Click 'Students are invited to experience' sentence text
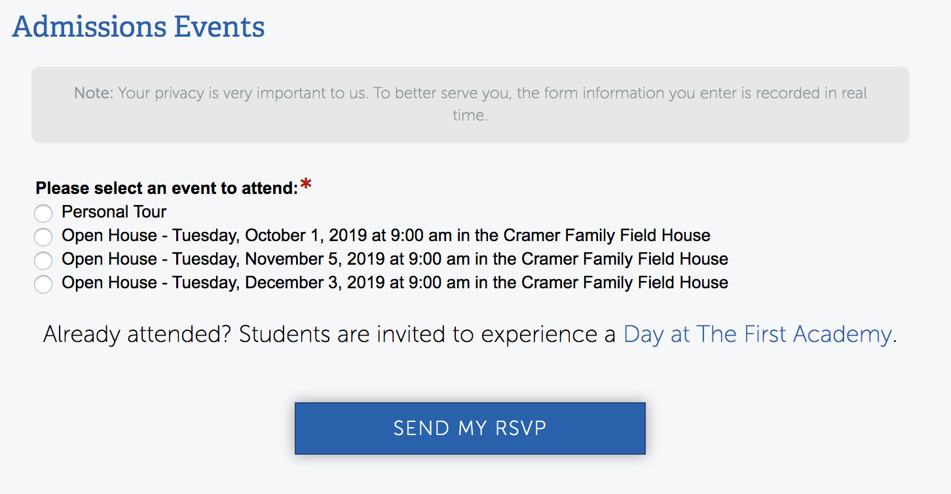Screen dimensions: 951x494 pos(420,335)
